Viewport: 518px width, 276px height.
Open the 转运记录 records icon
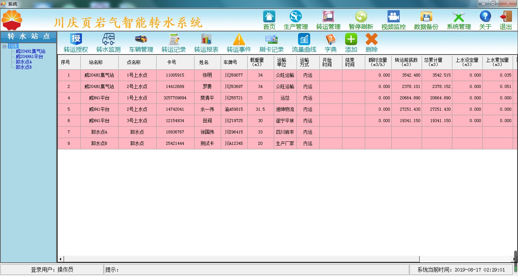coord(174,39)
